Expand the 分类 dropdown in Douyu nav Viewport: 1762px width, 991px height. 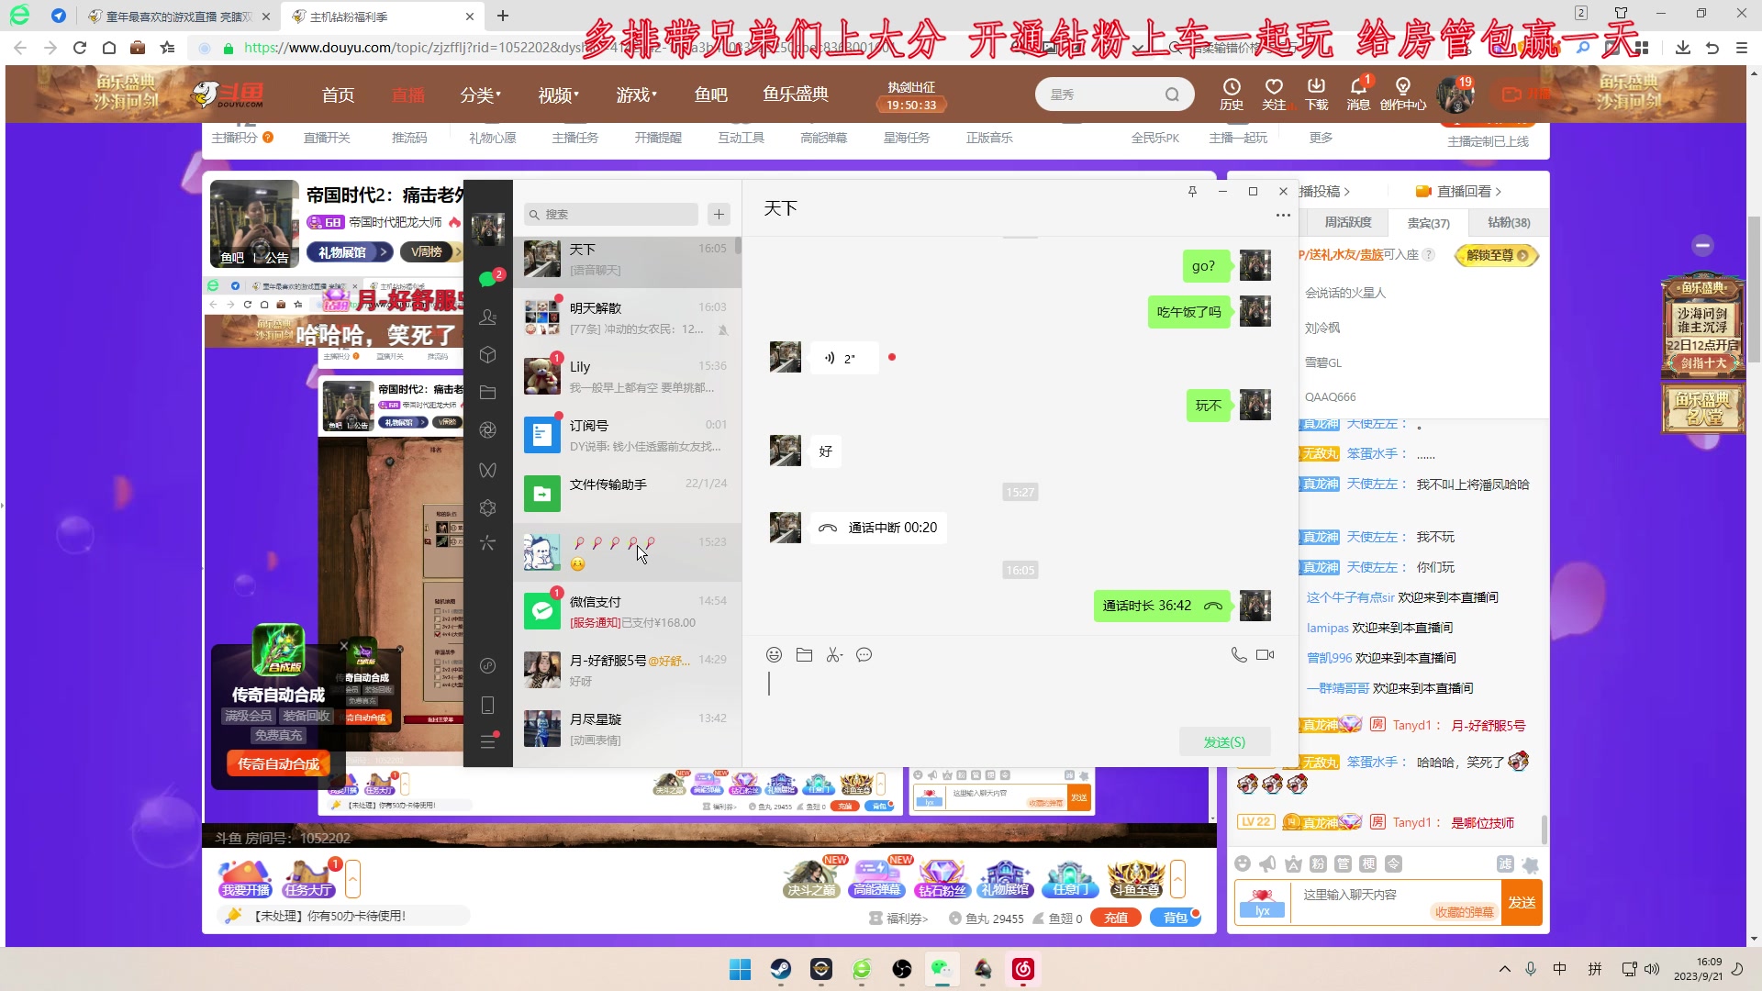pyautogui.click(x=480, y=95)
